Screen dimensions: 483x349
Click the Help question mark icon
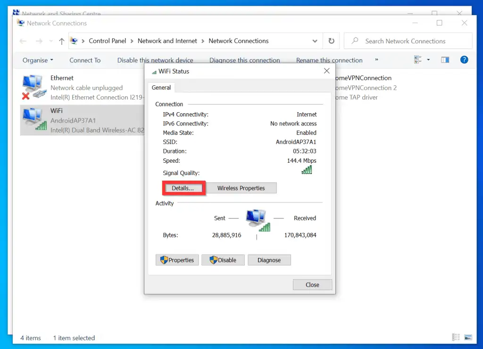click(464, 60)
